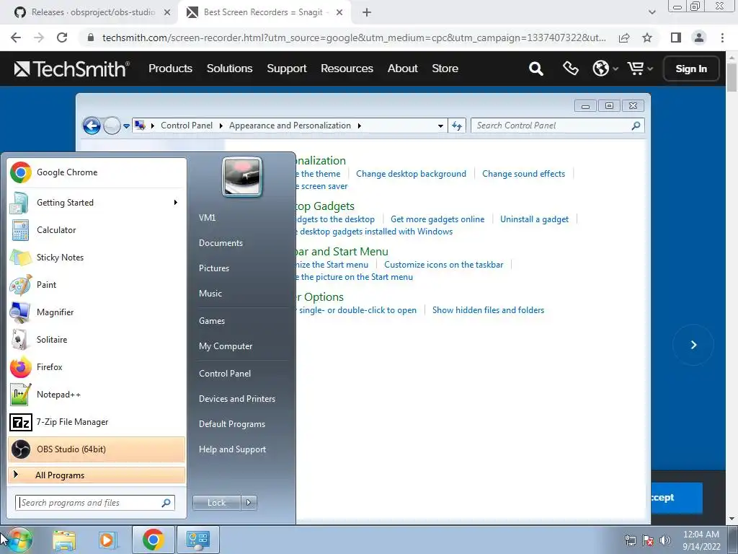Go back in Chrome
Image resolution: width=738 pixels, height=554 pixels.
pos(16,38)
